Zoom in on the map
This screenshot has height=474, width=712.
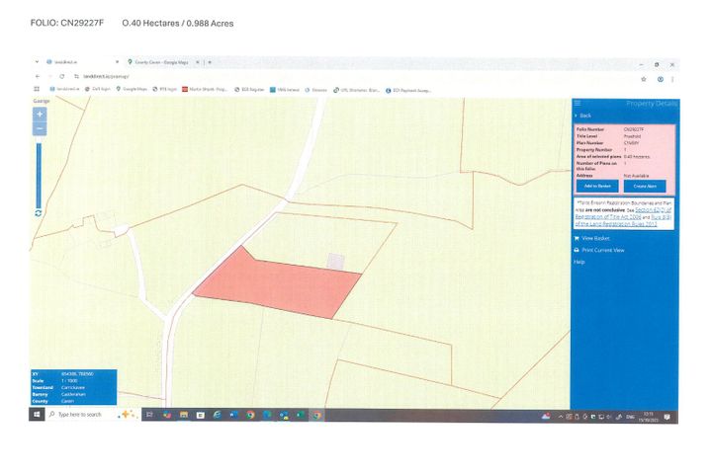(x=41, y=114)
